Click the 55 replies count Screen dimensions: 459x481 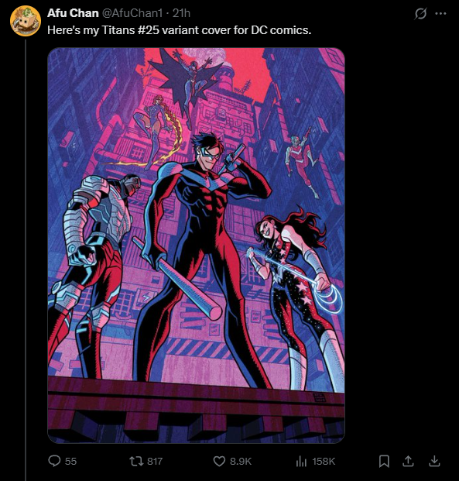click(71, 461)
